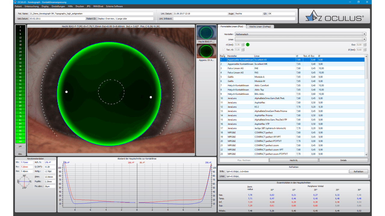The width and height of the screenshot is (385, 216).
Task: Sort lens table by Hersteller column header
Action: pos(240,56)
